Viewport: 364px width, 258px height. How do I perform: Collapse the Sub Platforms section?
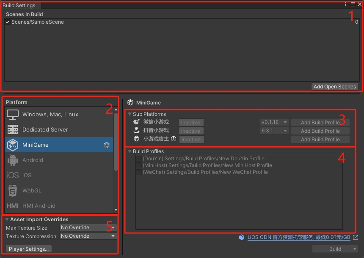(x=130, y=114)
